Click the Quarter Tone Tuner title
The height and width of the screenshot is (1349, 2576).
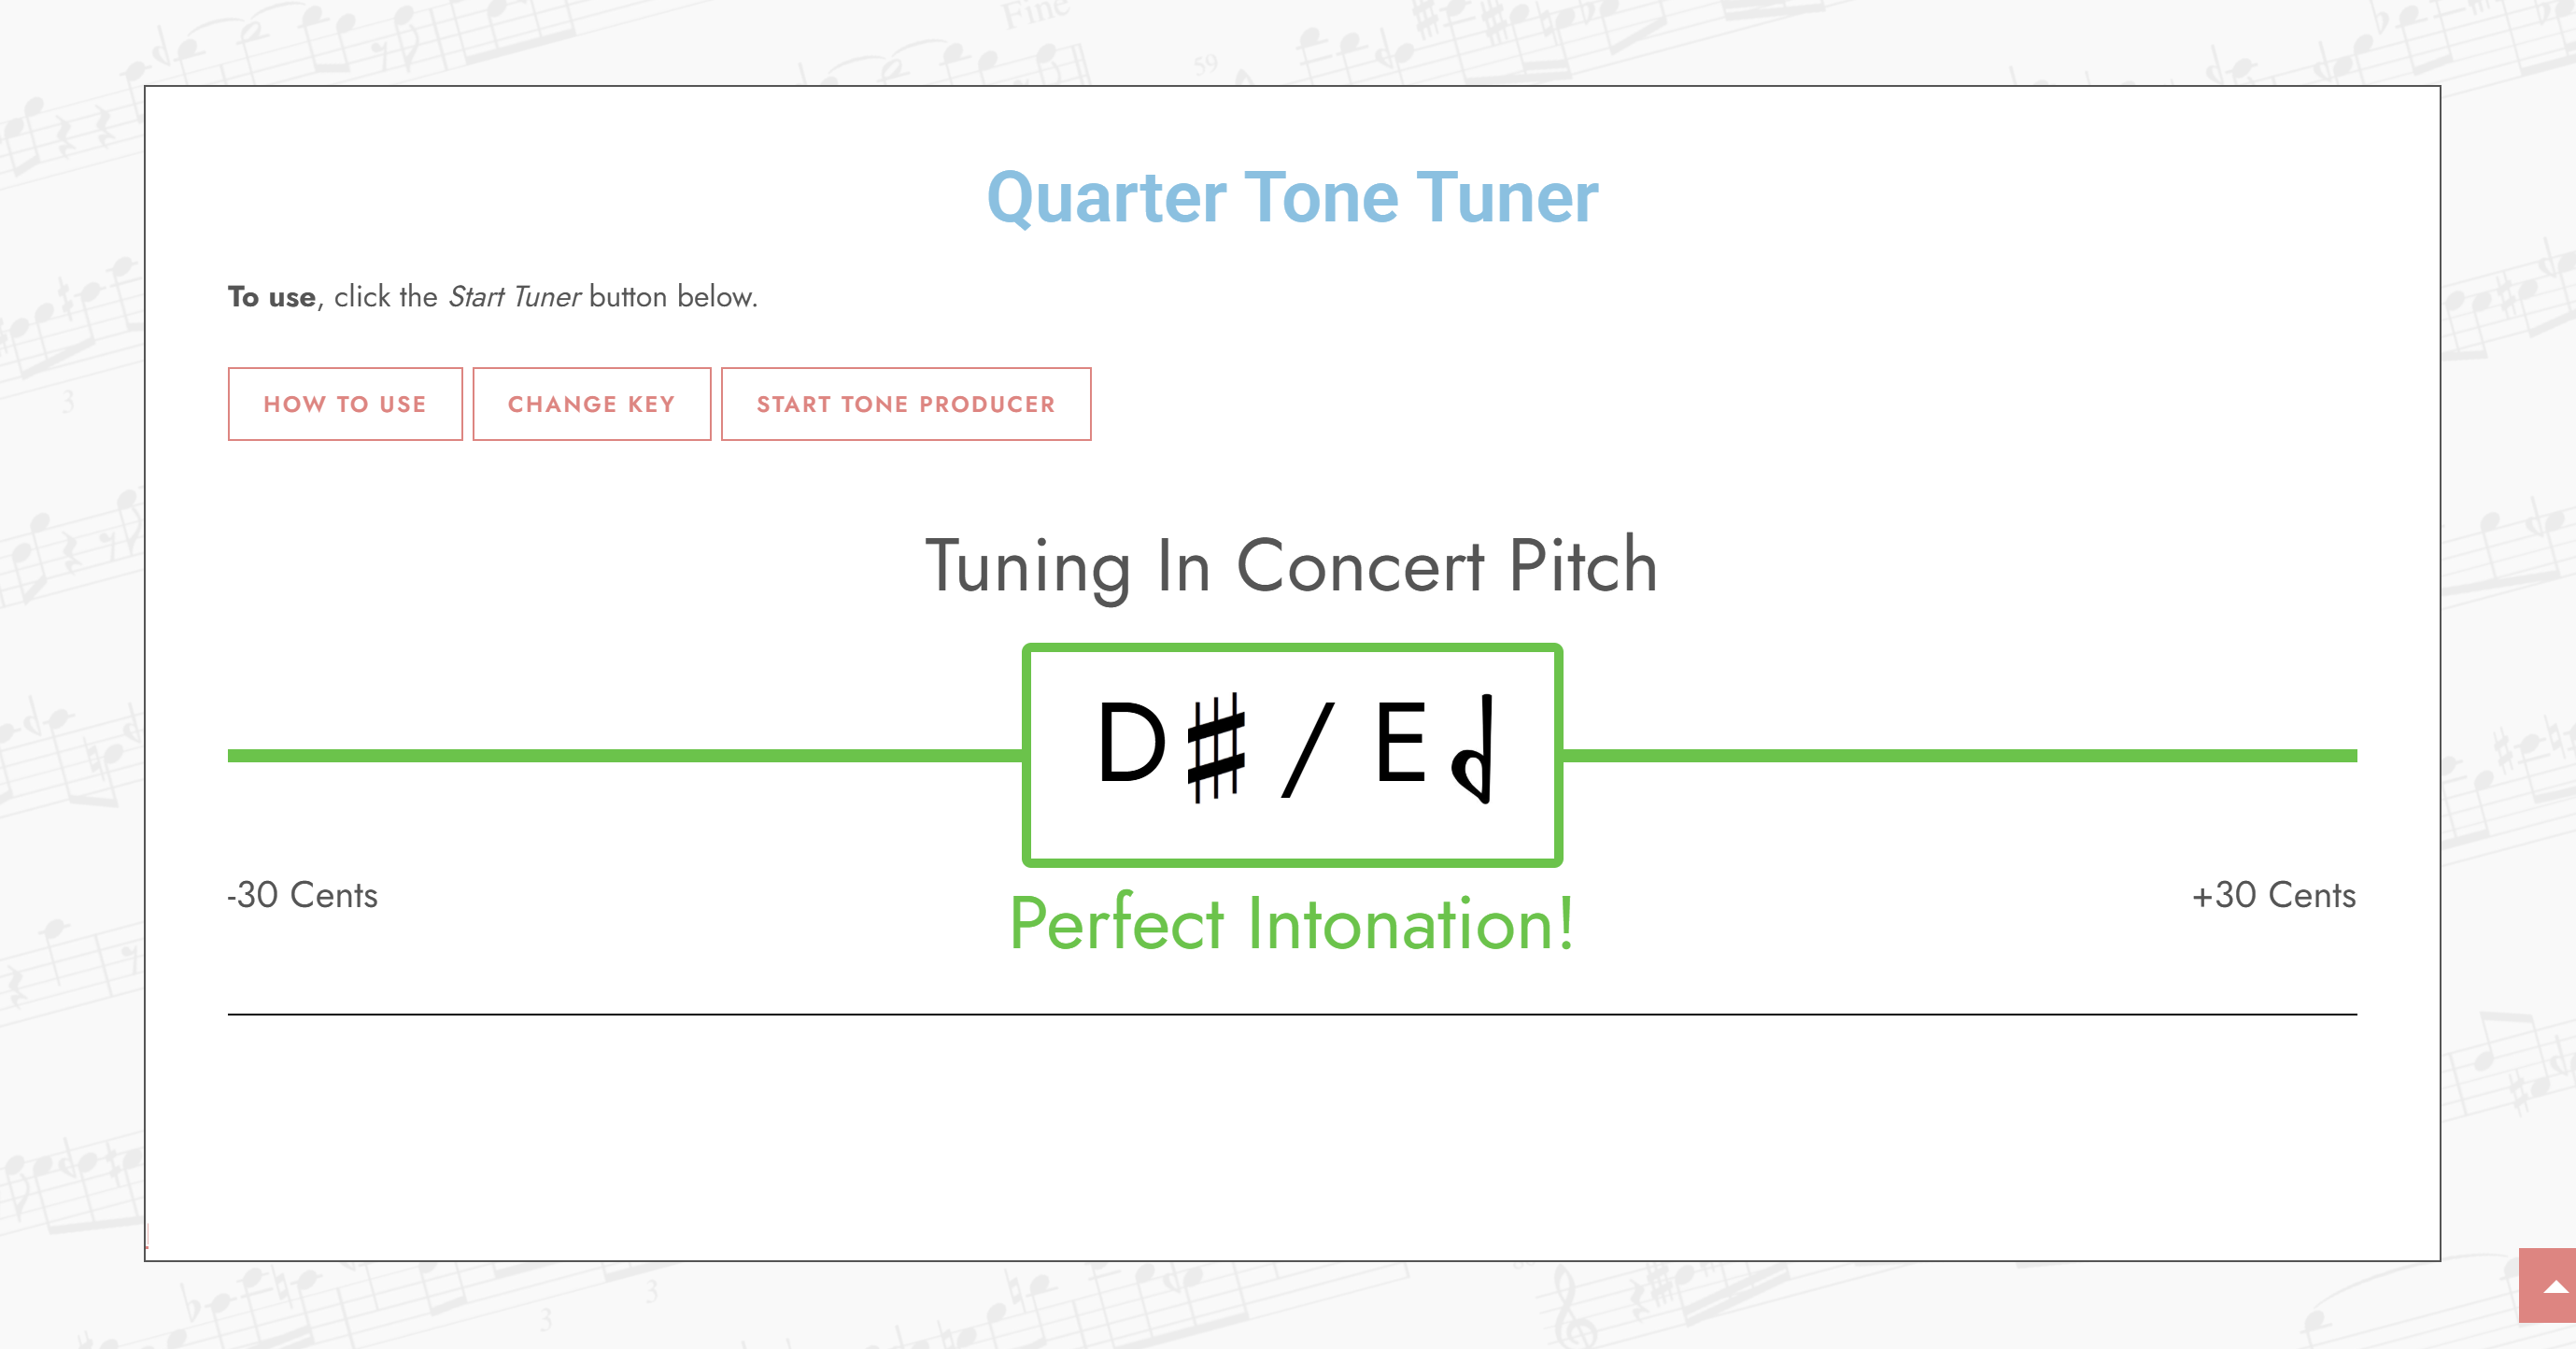tap(1291, 197)
